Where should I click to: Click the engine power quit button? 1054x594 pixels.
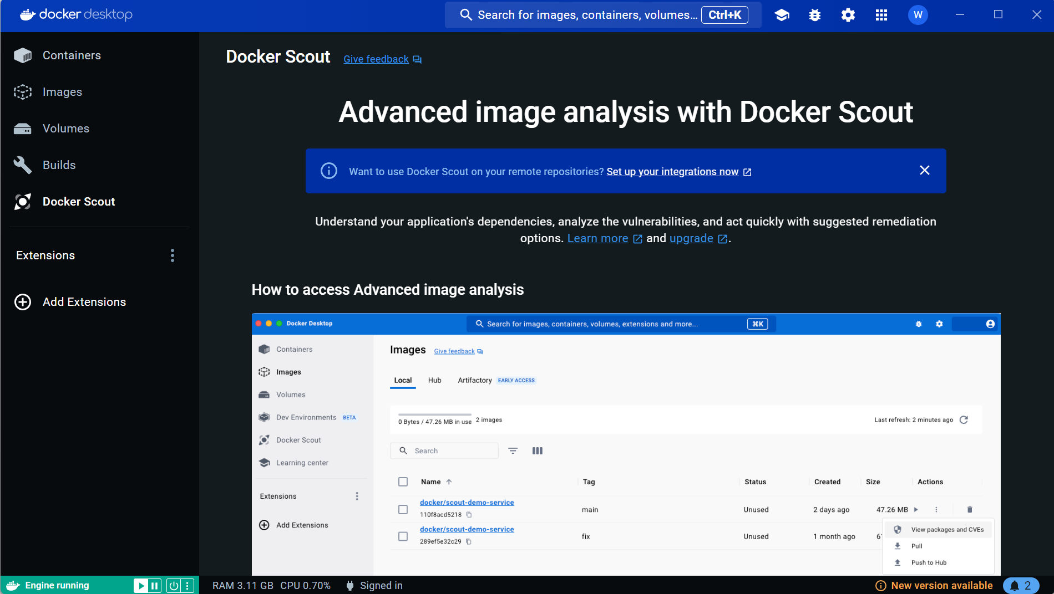point(174,586)
